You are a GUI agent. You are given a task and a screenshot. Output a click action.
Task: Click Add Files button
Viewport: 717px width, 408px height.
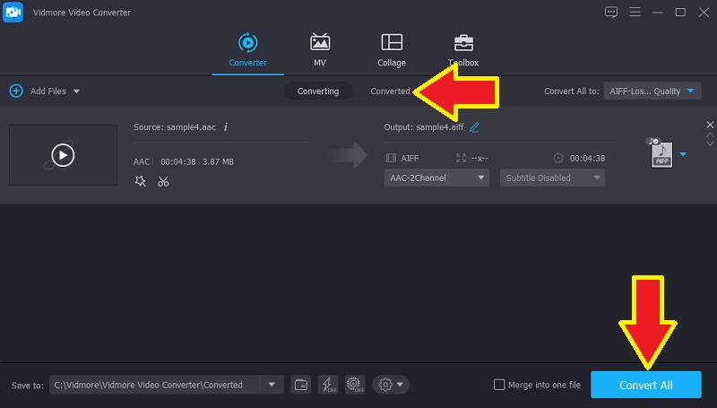[44, 91]
